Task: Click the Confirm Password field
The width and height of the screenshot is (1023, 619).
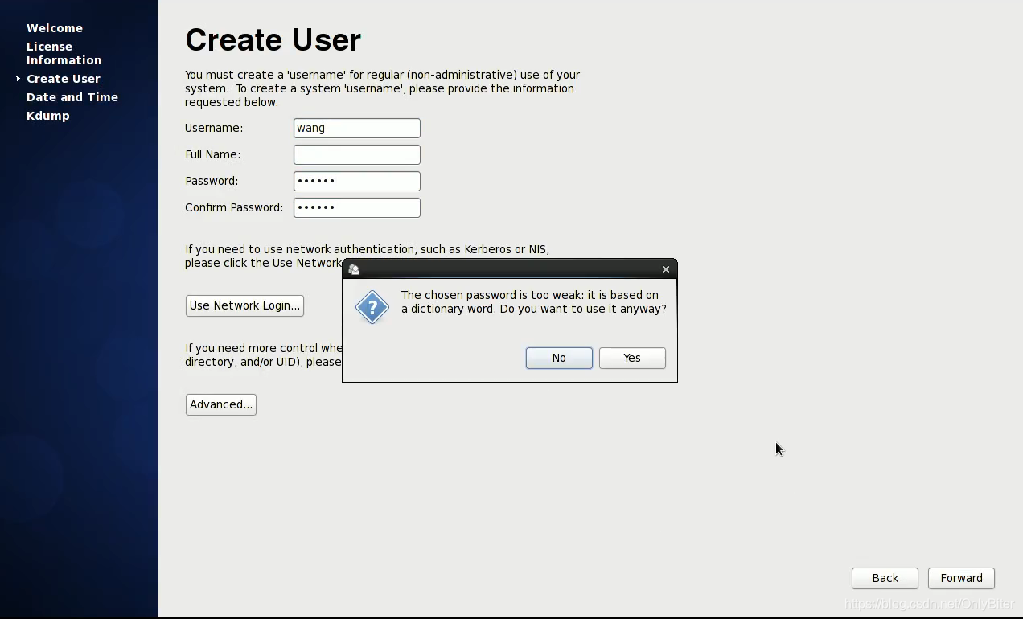Action: point(357,207)
